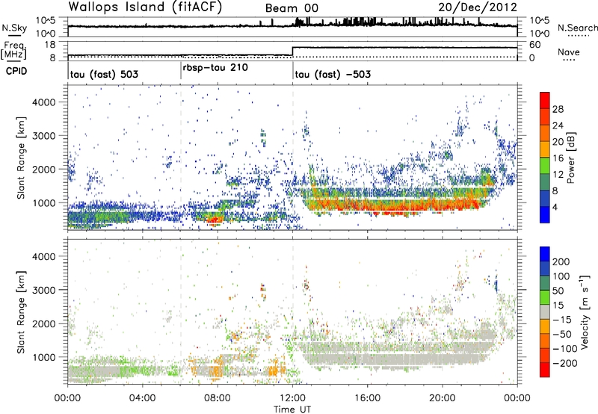
Task: Select the Beam 00 label
Action: pos(292,8)
